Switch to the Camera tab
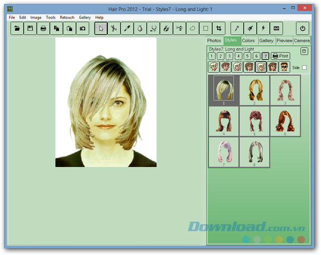This screenshot has width=321, height=255. point(302,41)
